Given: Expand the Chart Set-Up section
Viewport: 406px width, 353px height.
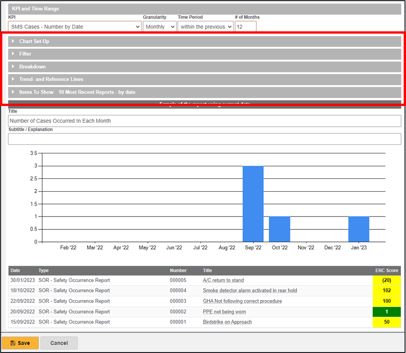Looking at the screenshot, I should click(x=34, y=41).
